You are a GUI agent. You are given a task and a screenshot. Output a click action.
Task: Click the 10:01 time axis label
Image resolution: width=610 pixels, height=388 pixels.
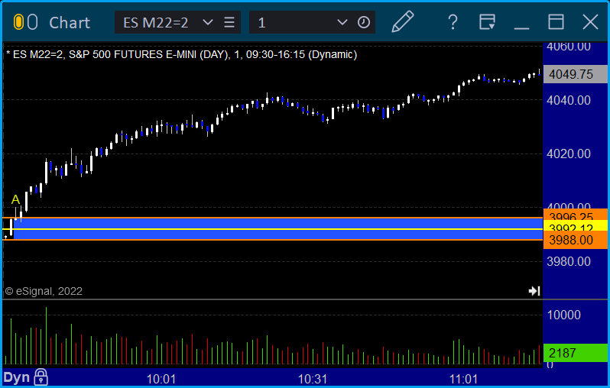161,379
